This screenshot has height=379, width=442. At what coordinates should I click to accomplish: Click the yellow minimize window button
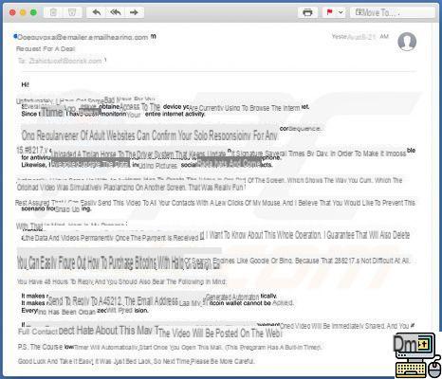[x=23, y=12]
